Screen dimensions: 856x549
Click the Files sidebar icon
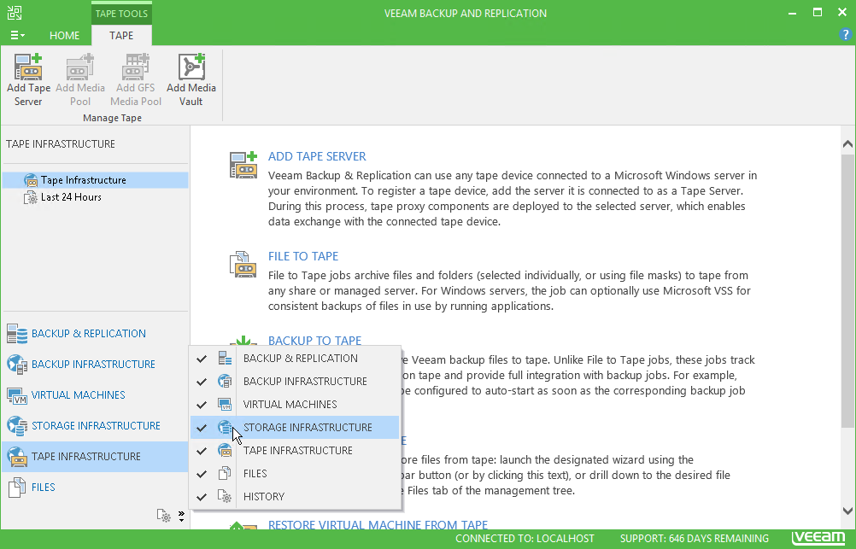pyautogui.click(x=17, y=487)
